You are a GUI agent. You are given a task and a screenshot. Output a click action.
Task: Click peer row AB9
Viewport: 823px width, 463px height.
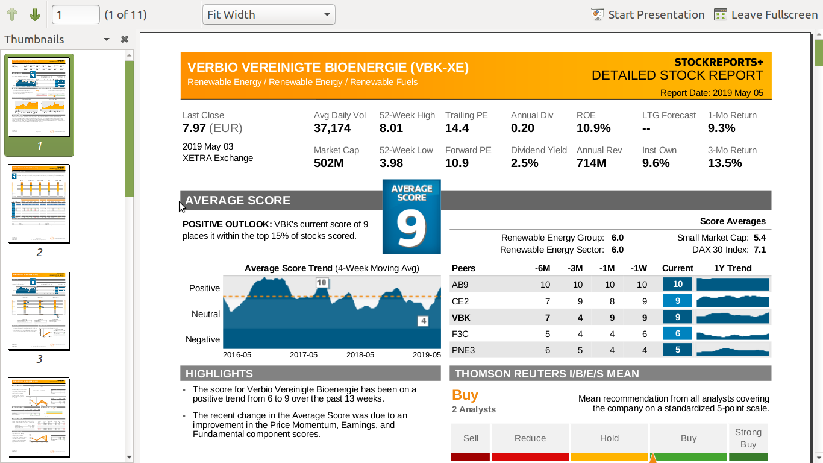[610, 284]
